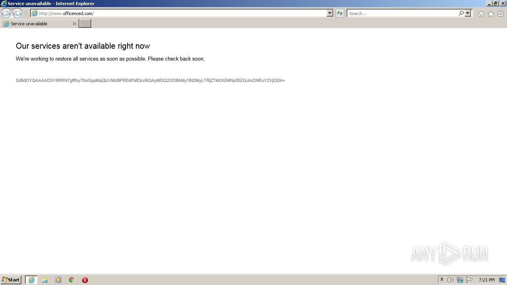Screen dimensions: 507x285
Task: Click the Action Center flag icon
Action: click(x=469, y=280)
